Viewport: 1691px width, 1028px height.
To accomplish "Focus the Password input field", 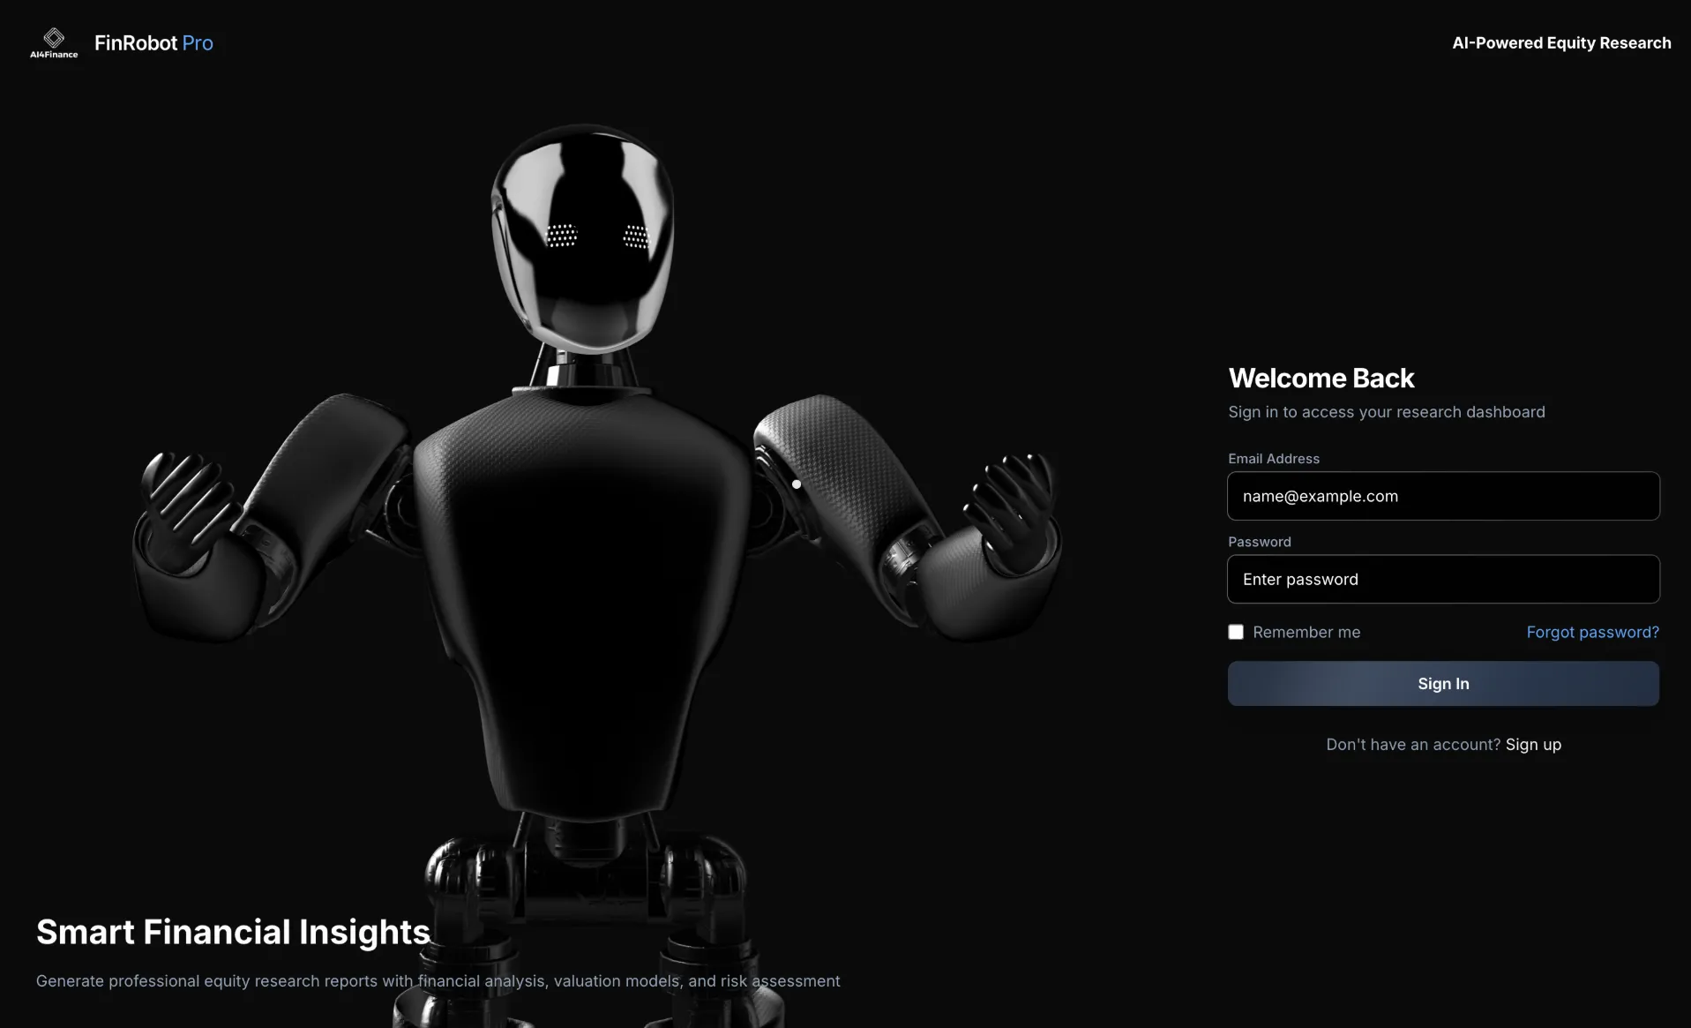I will 1443,579.
